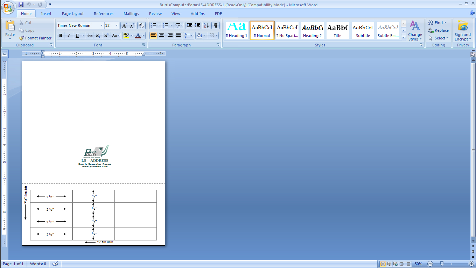Open proofing errors status icon
The image size is (476, 268).
pos(55,264)
